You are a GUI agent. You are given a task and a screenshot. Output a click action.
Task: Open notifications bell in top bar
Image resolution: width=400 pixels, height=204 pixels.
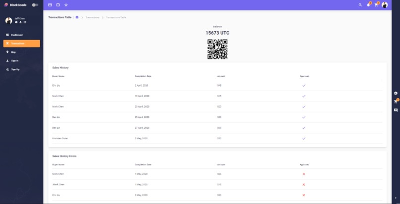368,5
